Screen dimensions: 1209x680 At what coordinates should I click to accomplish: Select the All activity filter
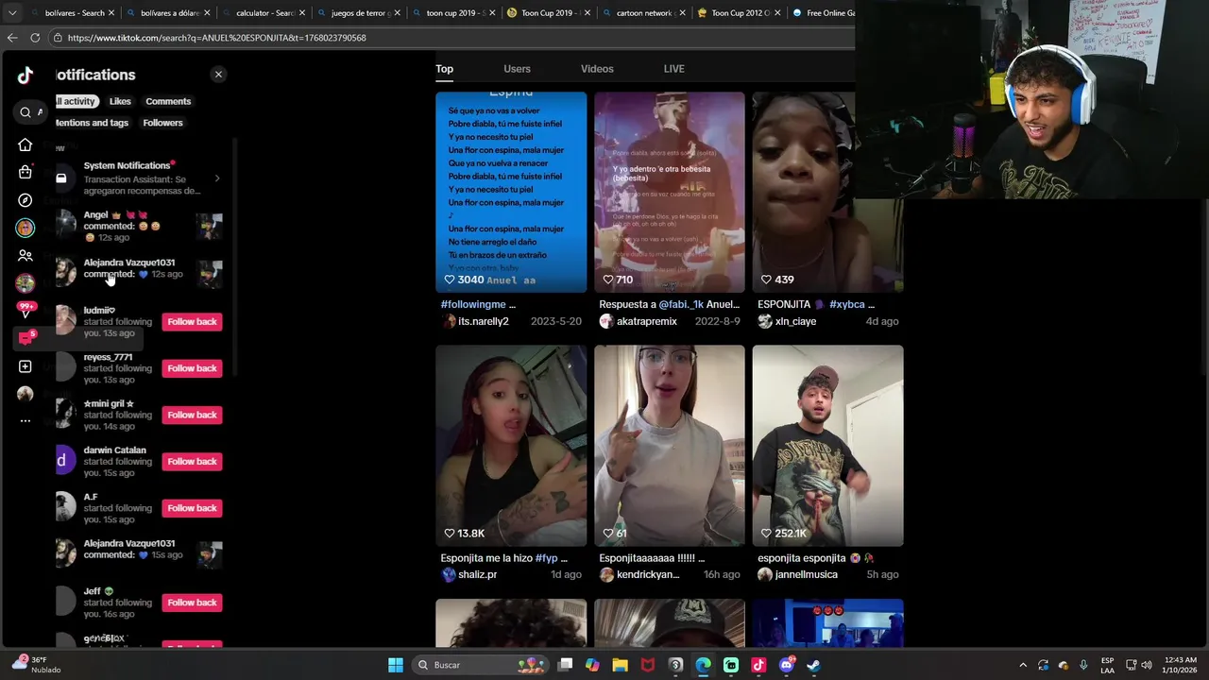pyautogui.click(x=76, y=101)
